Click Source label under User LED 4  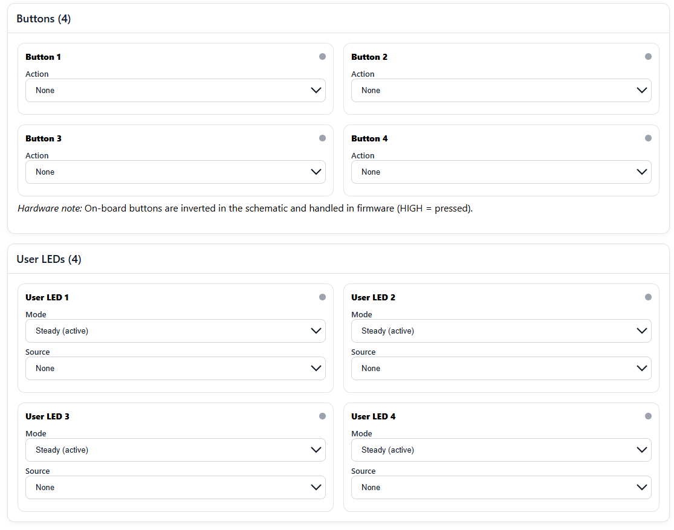tap(363, 471)
